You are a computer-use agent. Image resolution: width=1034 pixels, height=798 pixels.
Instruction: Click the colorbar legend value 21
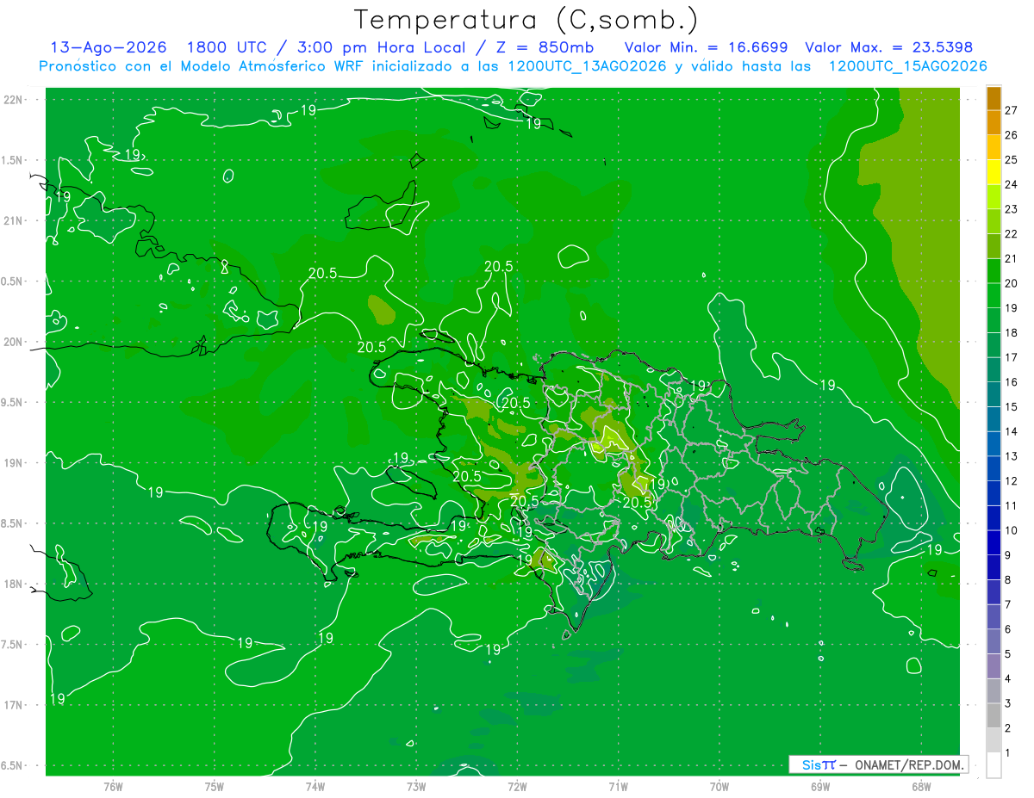(x=1012, y=258)
